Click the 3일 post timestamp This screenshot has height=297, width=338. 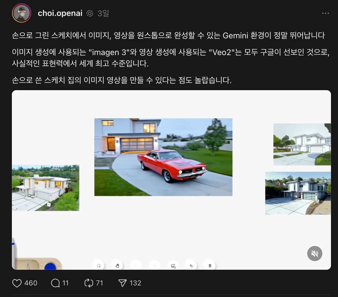[x=103, y=13]
